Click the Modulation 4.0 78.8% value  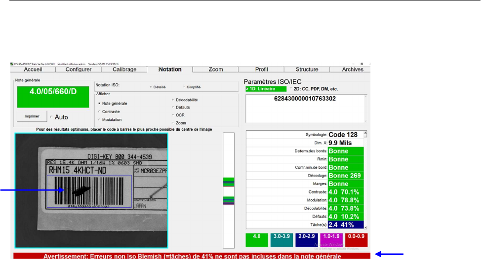(346, 200)
